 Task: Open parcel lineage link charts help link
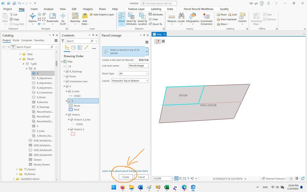pyautogui.click(x=125, y=171)
